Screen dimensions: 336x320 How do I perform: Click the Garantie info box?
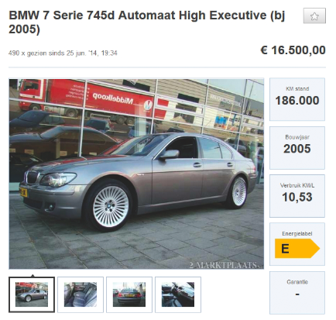(x=297, y=293)
